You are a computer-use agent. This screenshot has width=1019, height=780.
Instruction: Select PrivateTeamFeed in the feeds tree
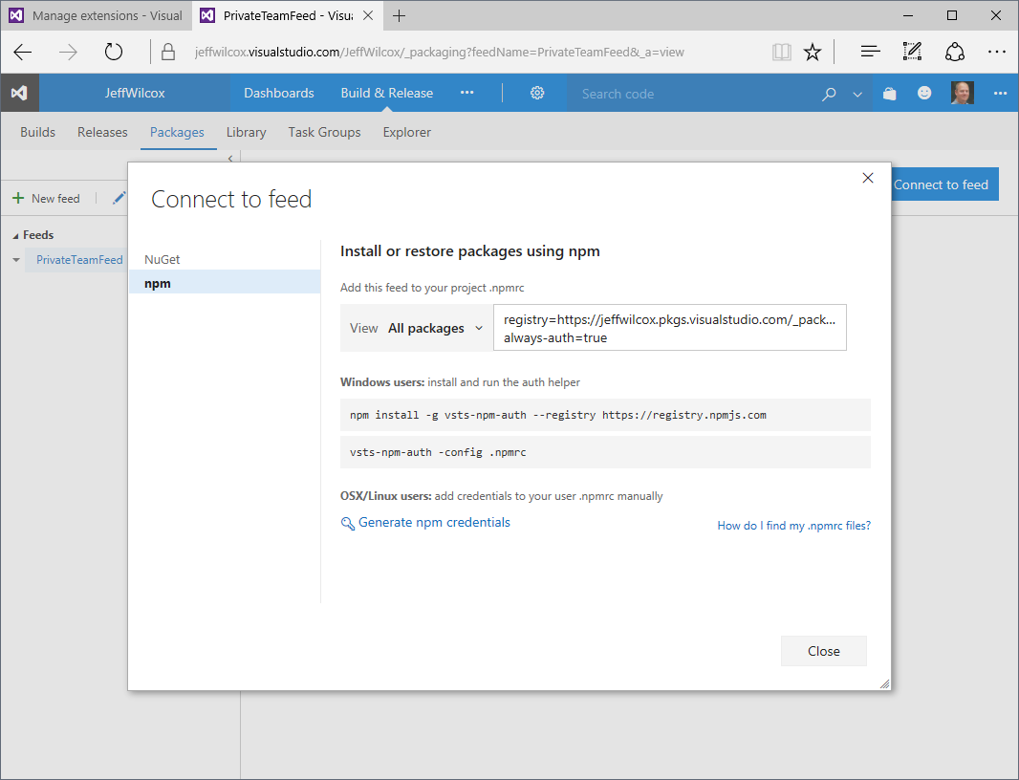(x=79, y=260)
